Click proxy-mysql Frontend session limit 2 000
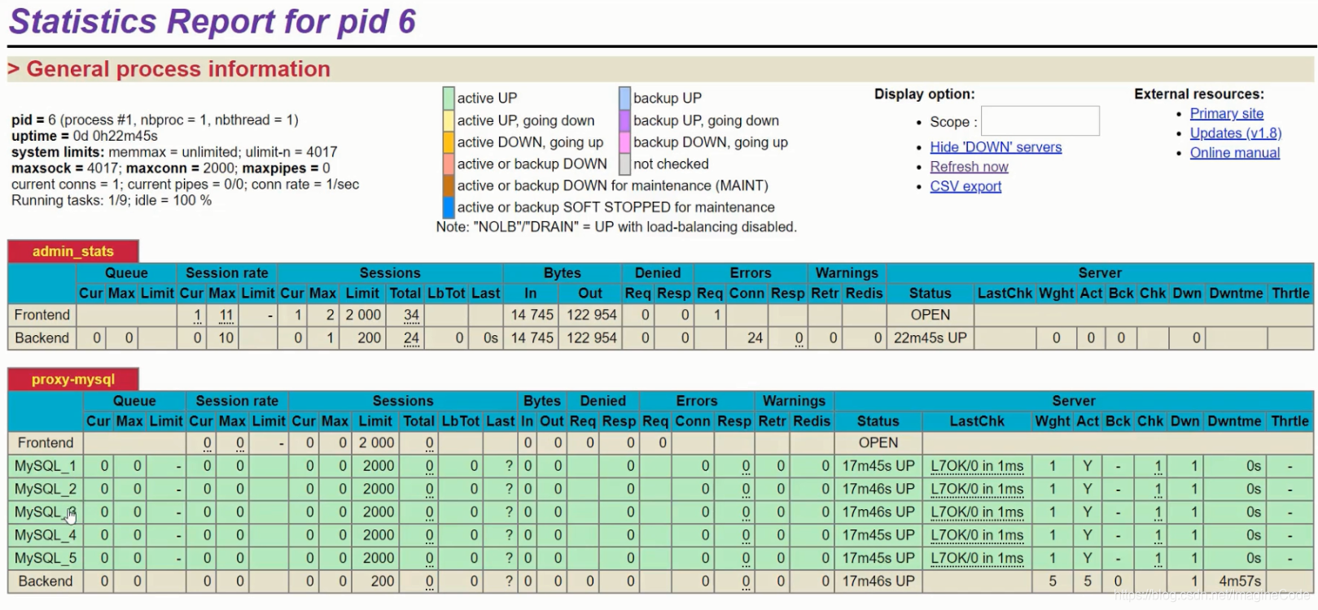This screenshot has width=1318, height=610. point(377,442)
